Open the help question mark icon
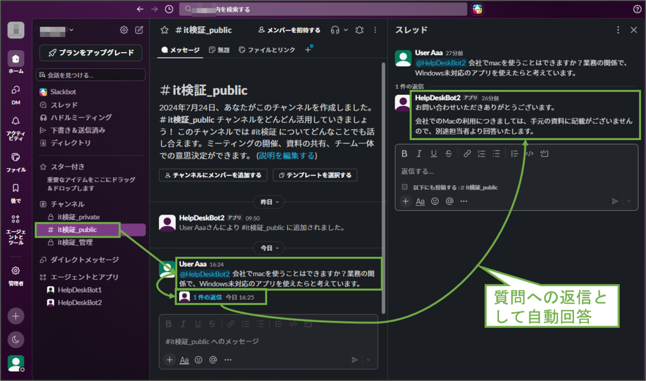 coord(637,9)
